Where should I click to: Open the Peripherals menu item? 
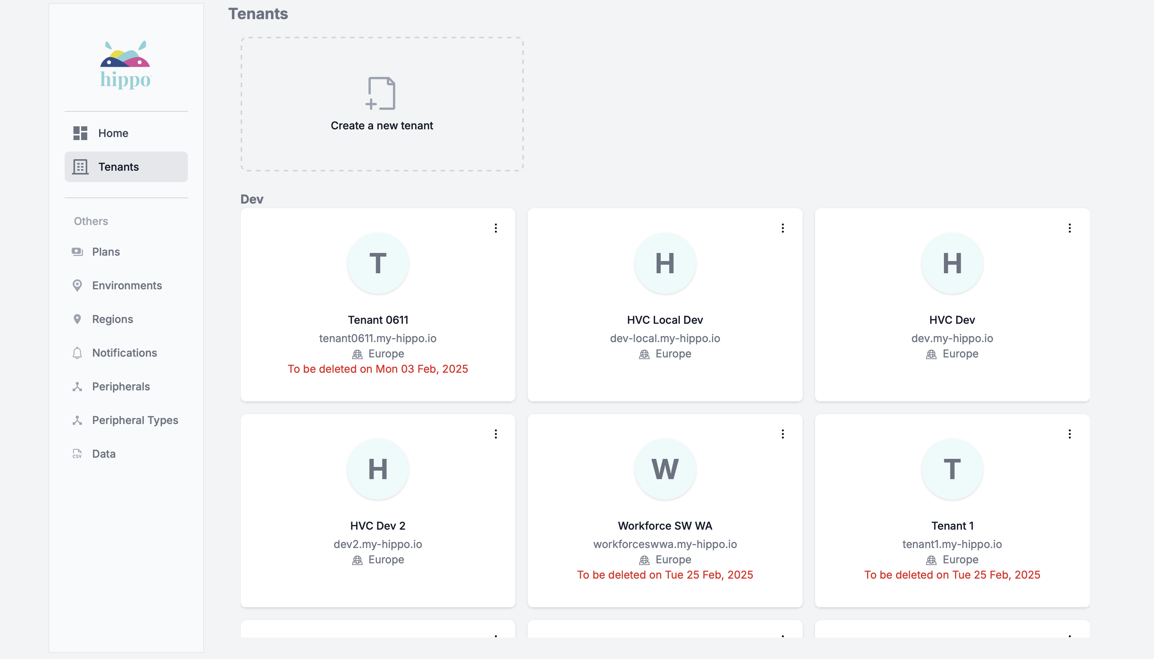coord(121,387)
